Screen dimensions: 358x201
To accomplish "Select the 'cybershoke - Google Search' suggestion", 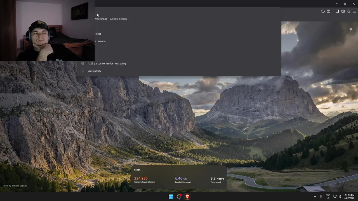I will (x=179, y=19).
